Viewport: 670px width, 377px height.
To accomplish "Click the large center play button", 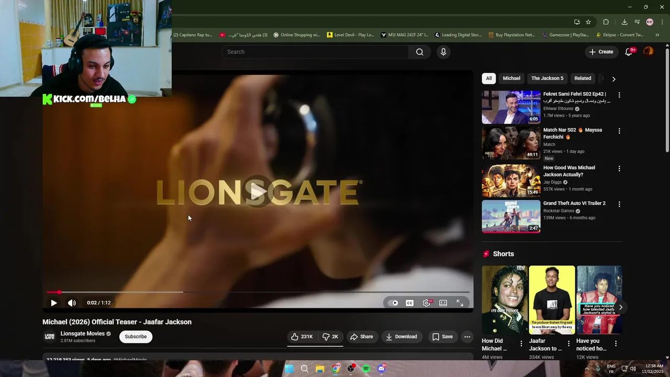I will click(x=258, y=192).
